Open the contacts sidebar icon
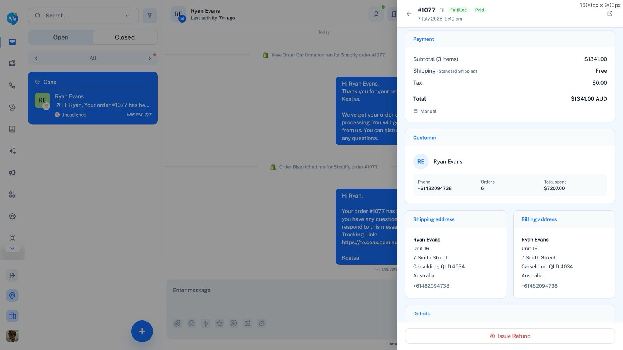 pos(12,129)
